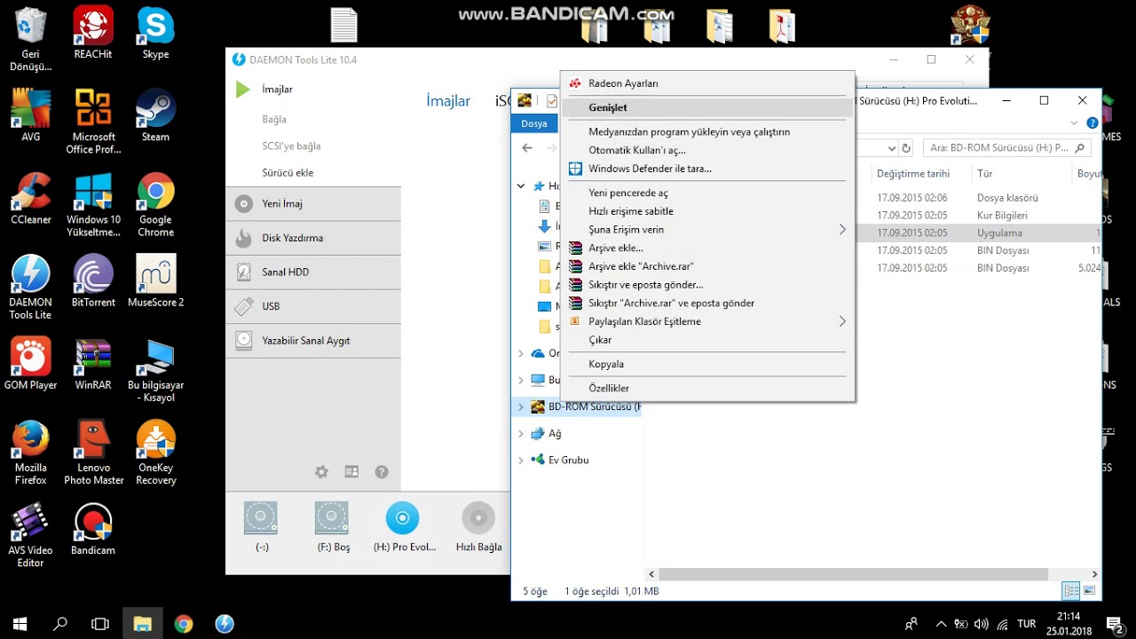Click the DAEMON Tools help question mark icon
This screenshot has width=1136, height=639.
coord(382,472)
